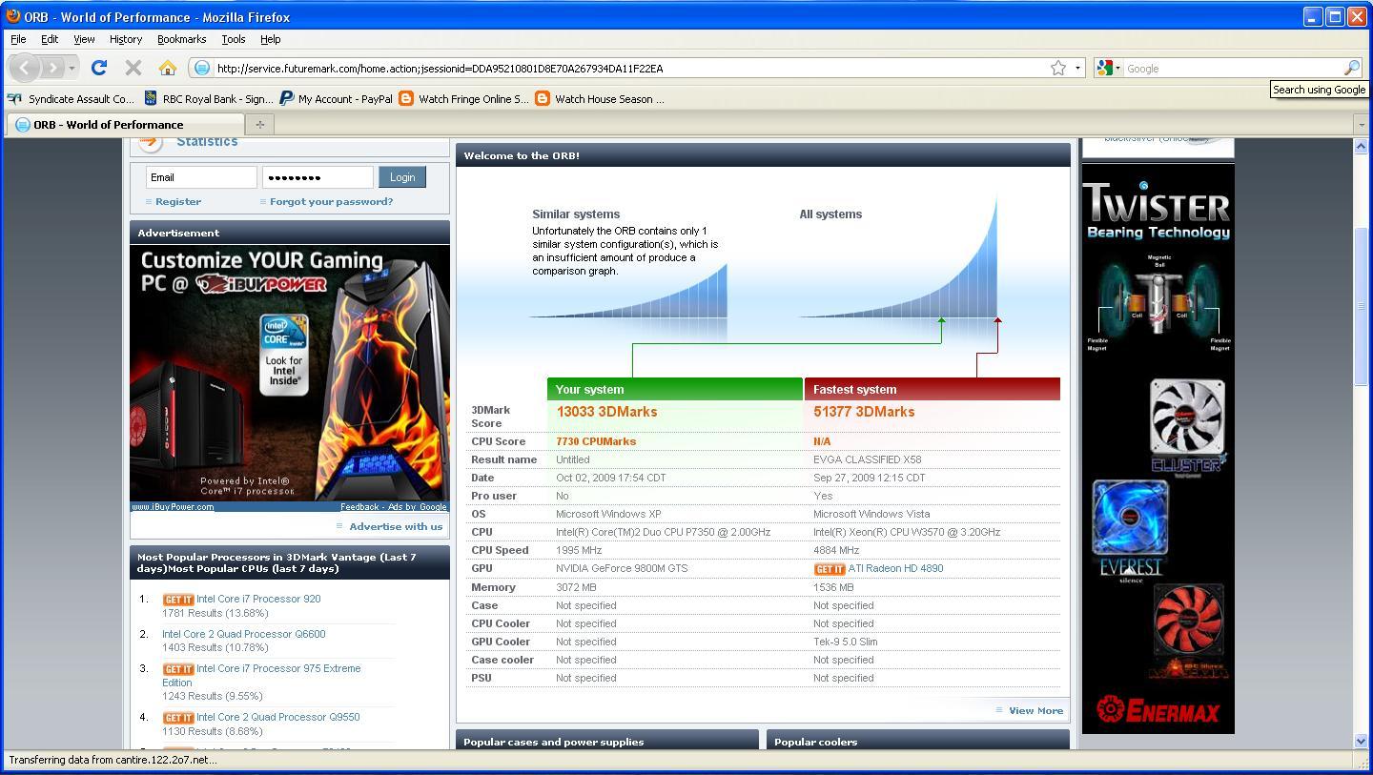Click NVIDIA GeForce 9800M GTS text
1373x775 pixels.
pyautogui.click(x=622, y=569)
